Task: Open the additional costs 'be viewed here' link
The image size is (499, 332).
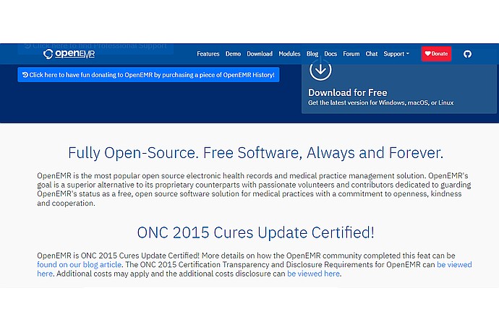Action: pos(313,274)
